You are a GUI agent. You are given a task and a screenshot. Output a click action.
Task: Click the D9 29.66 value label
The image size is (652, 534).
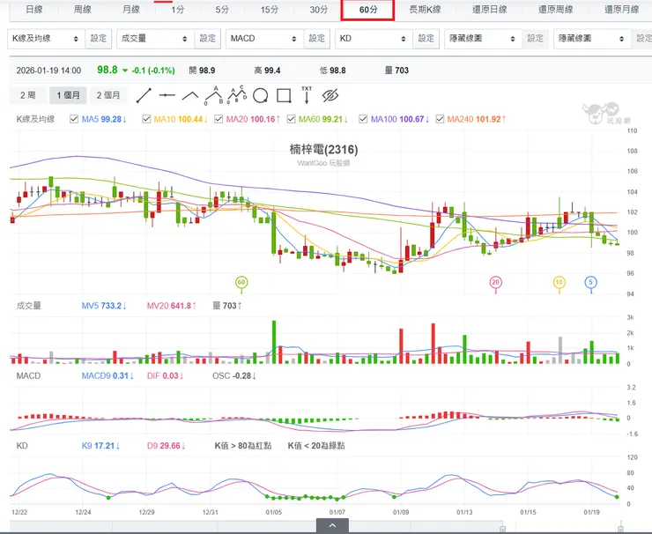[x=166, y=446]
